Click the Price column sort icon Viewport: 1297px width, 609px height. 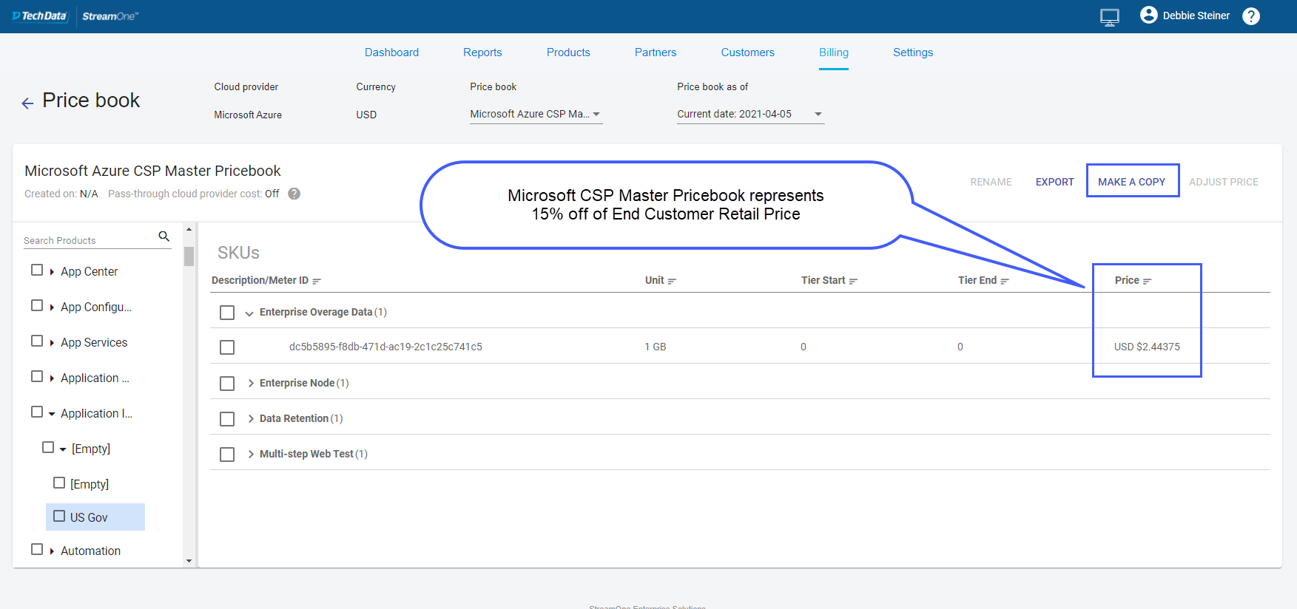[x=1148, y=282]
